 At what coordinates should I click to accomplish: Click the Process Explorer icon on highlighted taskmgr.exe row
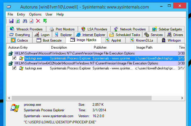[x=21, y=58]
